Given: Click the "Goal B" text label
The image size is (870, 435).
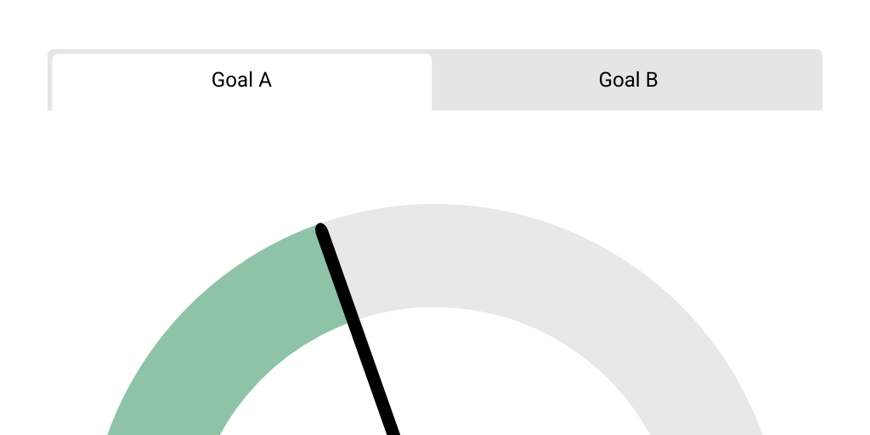Looking at the screenshot, I should click(x=628, y=81).
